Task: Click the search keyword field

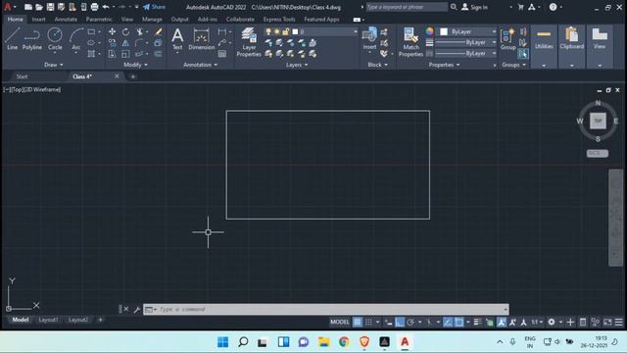Action: (x=407, y=7)
